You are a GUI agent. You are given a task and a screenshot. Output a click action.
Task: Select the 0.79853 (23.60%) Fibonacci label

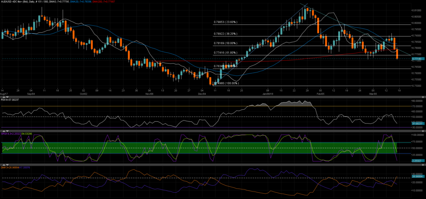click(225, 22)
